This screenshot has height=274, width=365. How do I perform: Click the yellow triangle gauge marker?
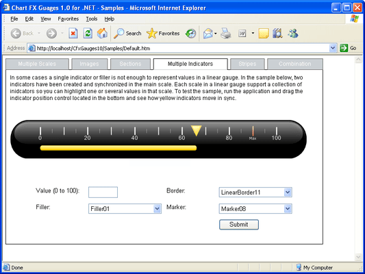[x=197, y=130]
